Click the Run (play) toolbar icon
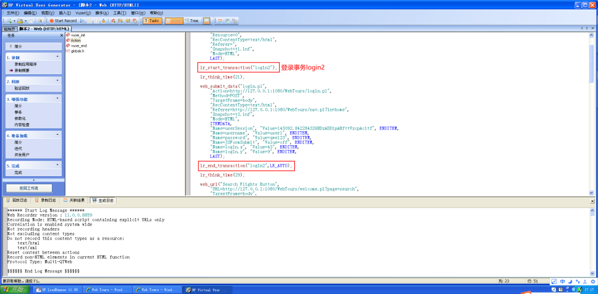 coord(82,20)
